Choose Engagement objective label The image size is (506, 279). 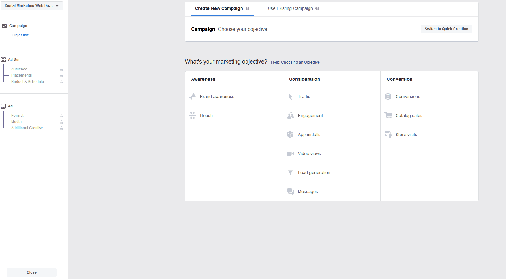click(310, 116)
